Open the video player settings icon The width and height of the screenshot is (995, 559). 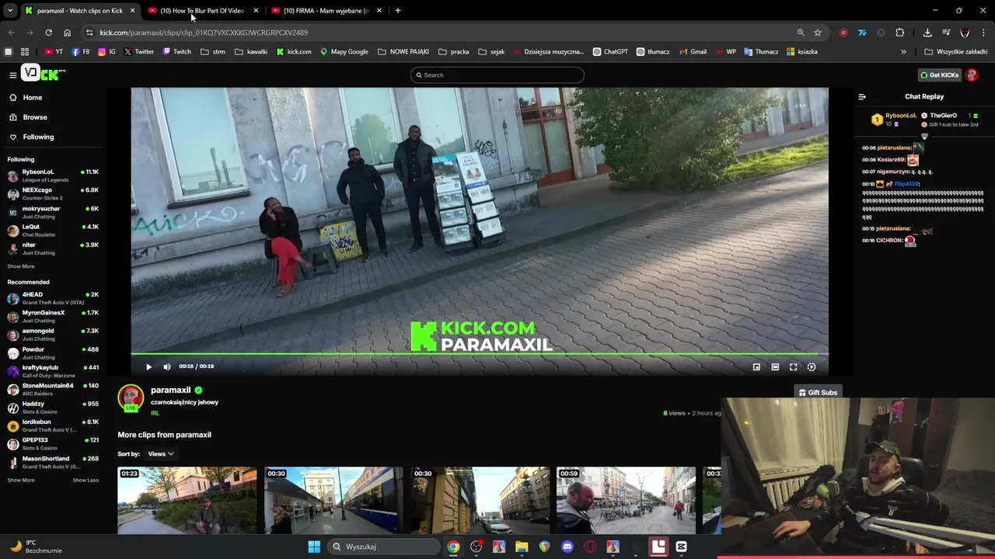coord(812,366)
